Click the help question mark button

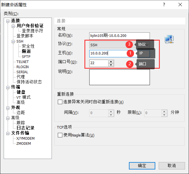164,5
